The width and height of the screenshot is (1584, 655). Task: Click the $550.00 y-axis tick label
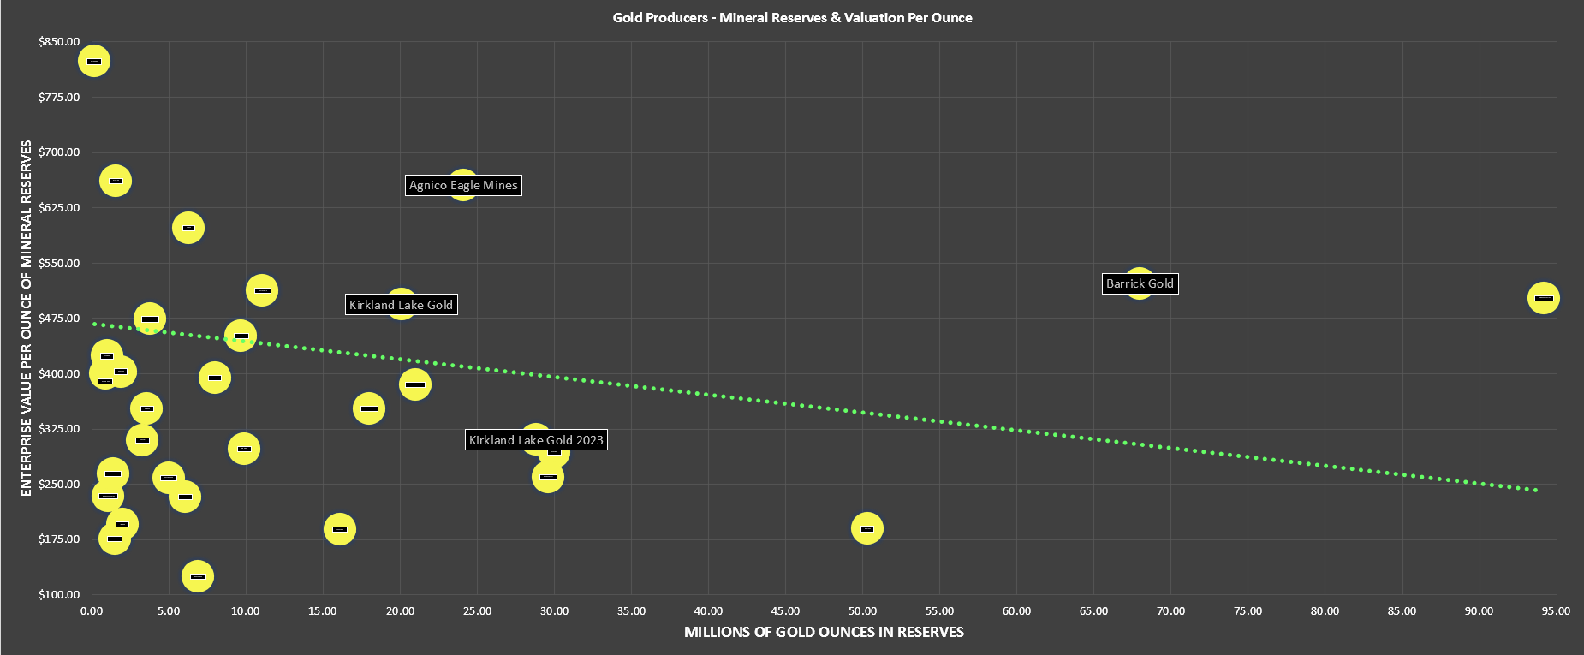point(59,264)
